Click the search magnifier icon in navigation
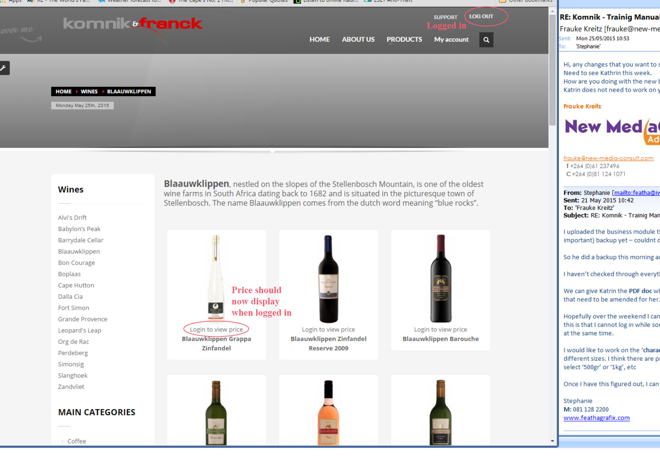 point(486,40)
